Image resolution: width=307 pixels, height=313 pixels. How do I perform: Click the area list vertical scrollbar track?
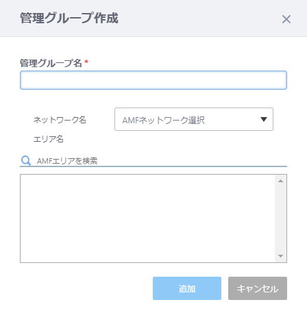281,218
